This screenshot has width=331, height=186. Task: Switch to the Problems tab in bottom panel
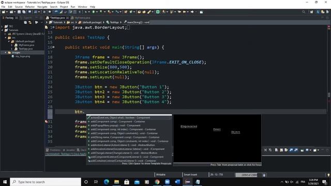53,150
